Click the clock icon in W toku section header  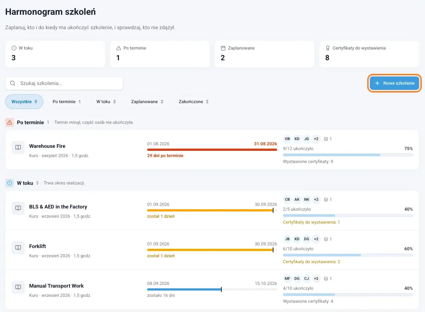[10, 183]
